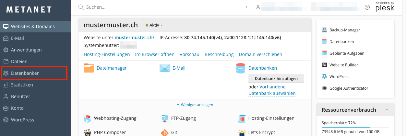Image resolution: width=407 pixels, height=136 pixels.
Task: Open Datenbanken in the left sidebar
Action: click(x=25, y=73)
